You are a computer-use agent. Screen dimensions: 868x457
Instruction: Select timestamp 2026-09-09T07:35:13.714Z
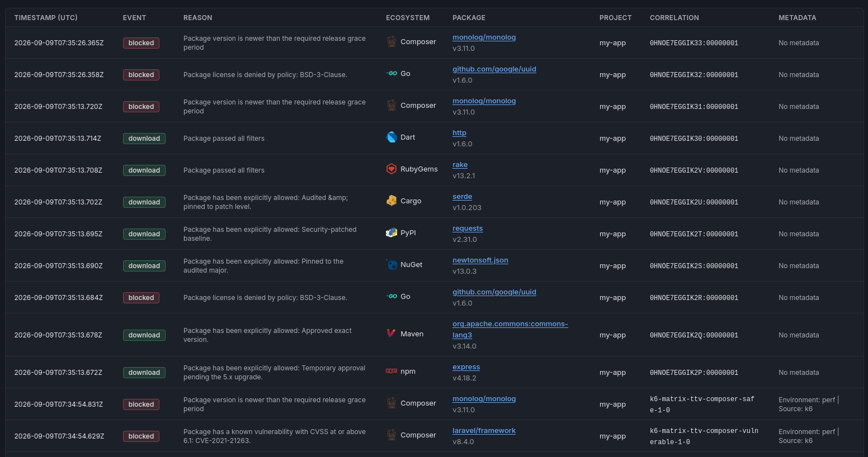point(58,139)
